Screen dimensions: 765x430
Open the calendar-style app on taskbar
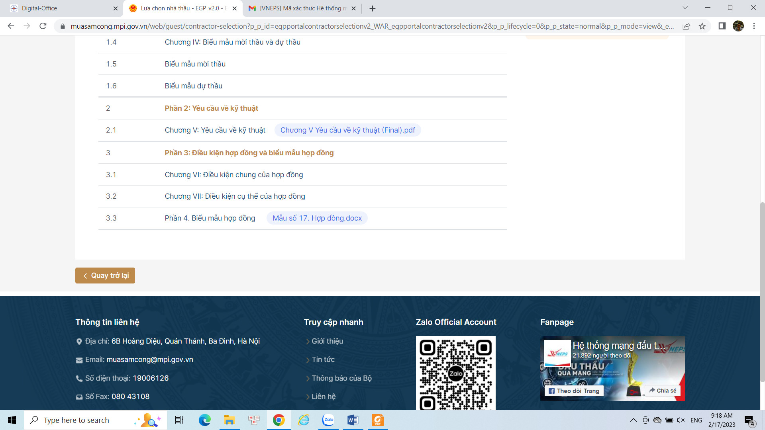[254, 420]
